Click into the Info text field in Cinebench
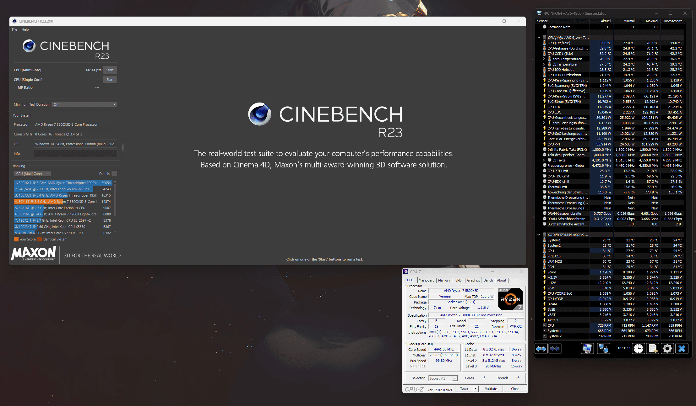The image size is (696, 406). [x=75, y=154]
